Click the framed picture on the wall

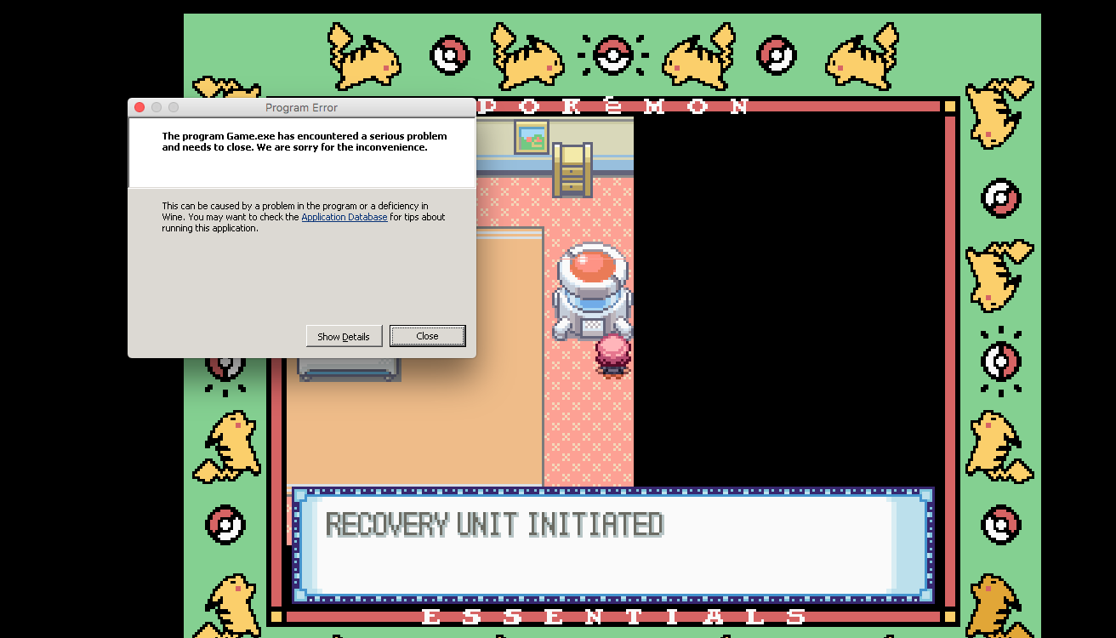[x=531, y=137]
